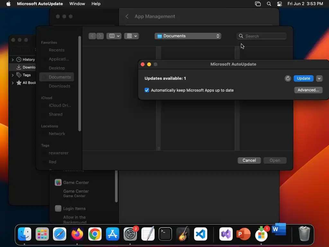Image resolution: width=329 pixels, height=247 pixels.
Task: Open App Store from the Dock
Action: coord(112,234)
